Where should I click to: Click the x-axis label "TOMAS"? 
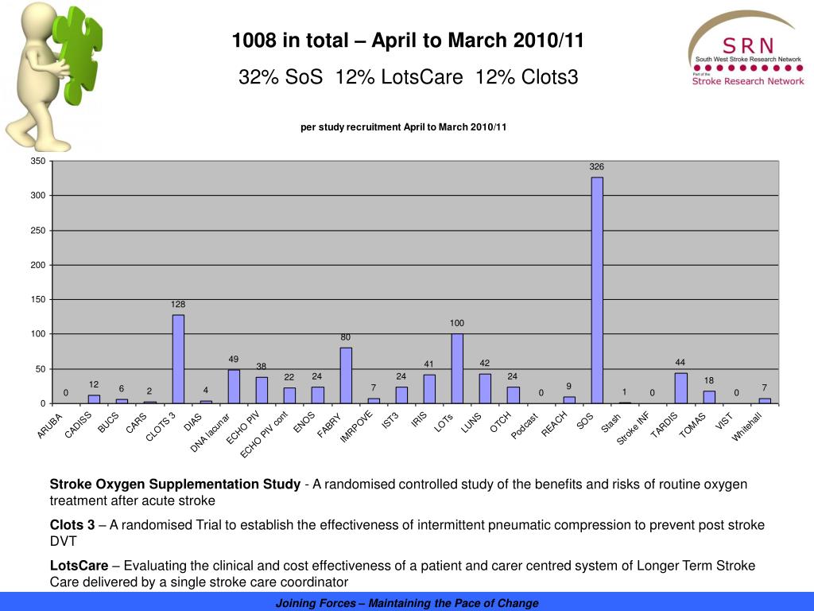point(692,425)
